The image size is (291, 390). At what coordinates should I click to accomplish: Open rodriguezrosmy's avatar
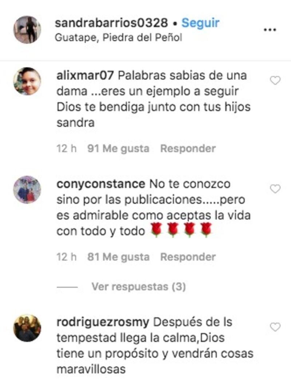[27, 328]
